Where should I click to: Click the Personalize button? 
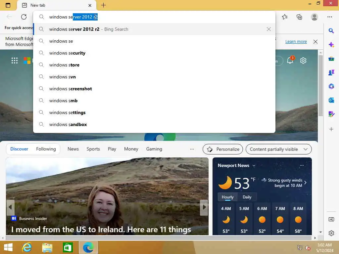coord(223,149)
